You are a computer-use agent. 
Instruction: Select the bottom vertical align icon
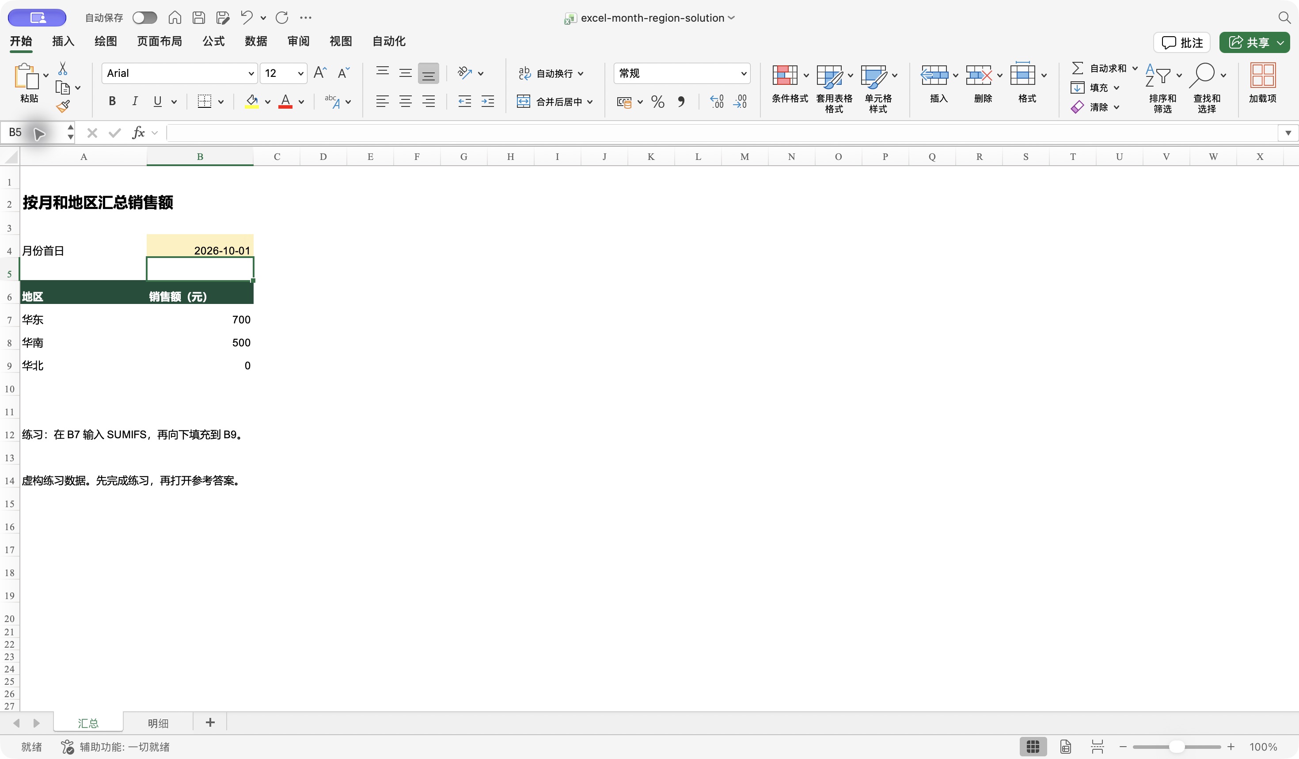point(429,74)
